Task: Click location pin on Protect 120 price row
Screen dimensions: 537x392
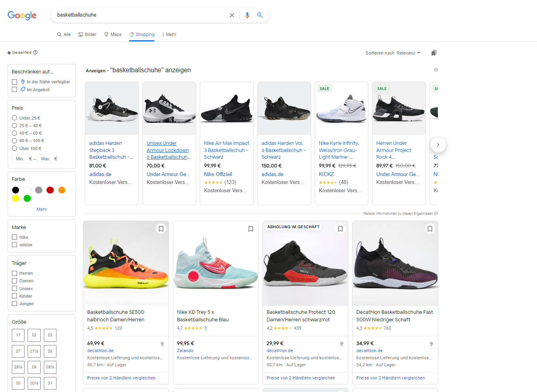Action: coord(342,344)
